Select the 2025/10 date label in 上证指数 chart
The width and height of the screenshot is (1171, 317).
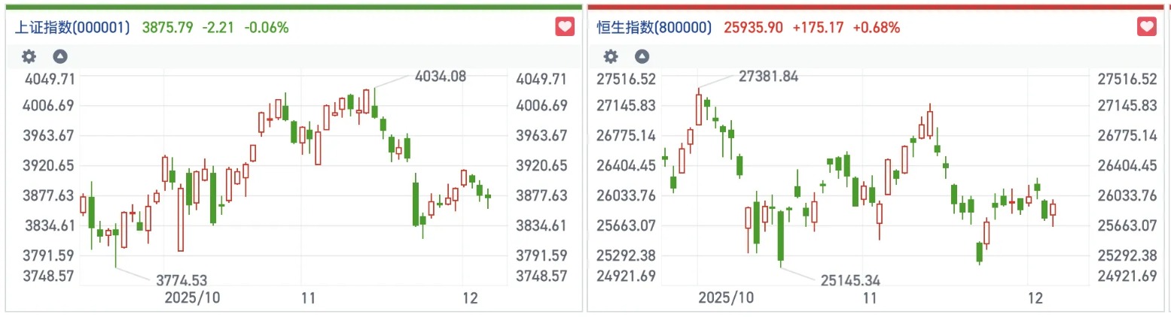(194, 298)
